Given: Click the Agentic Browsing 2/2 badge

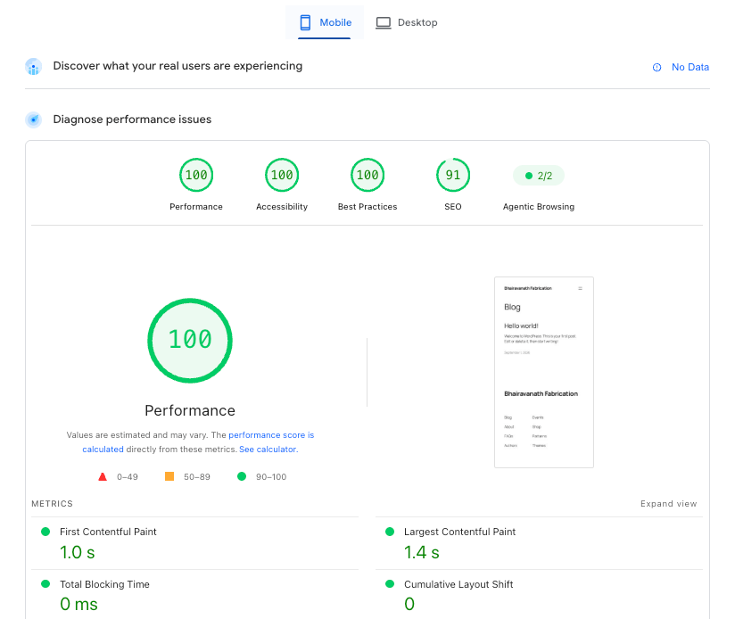Looking at the screenshot, I should click(x=539, y=176).
